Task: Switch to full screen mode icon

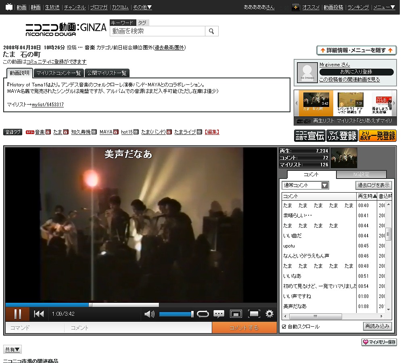Action: [x=254, y=314]
